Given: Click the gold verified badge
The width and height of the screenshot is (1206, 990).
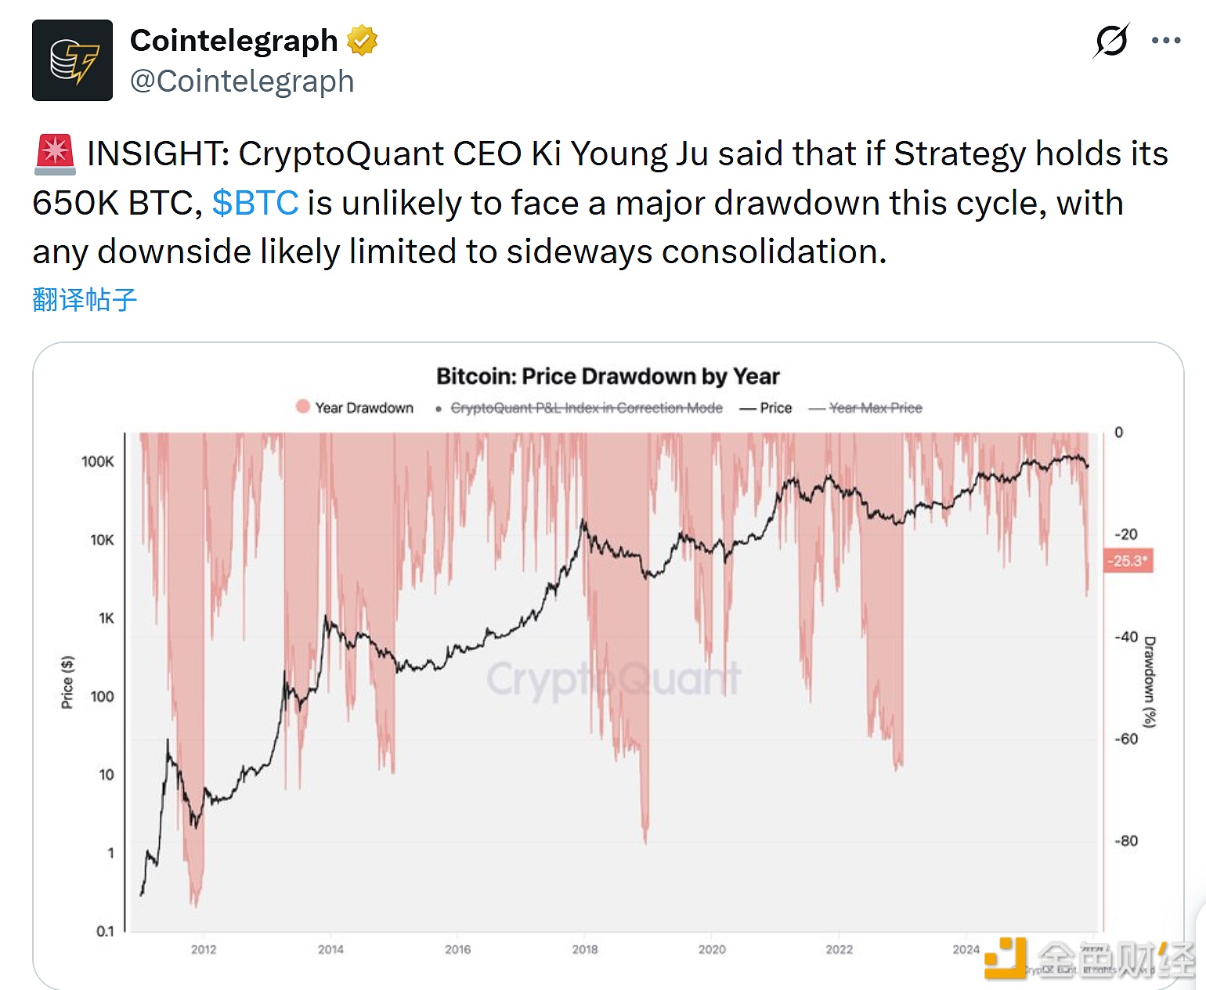Looking at the screenshot, I should pyautogui.click(x=362, y=39).
